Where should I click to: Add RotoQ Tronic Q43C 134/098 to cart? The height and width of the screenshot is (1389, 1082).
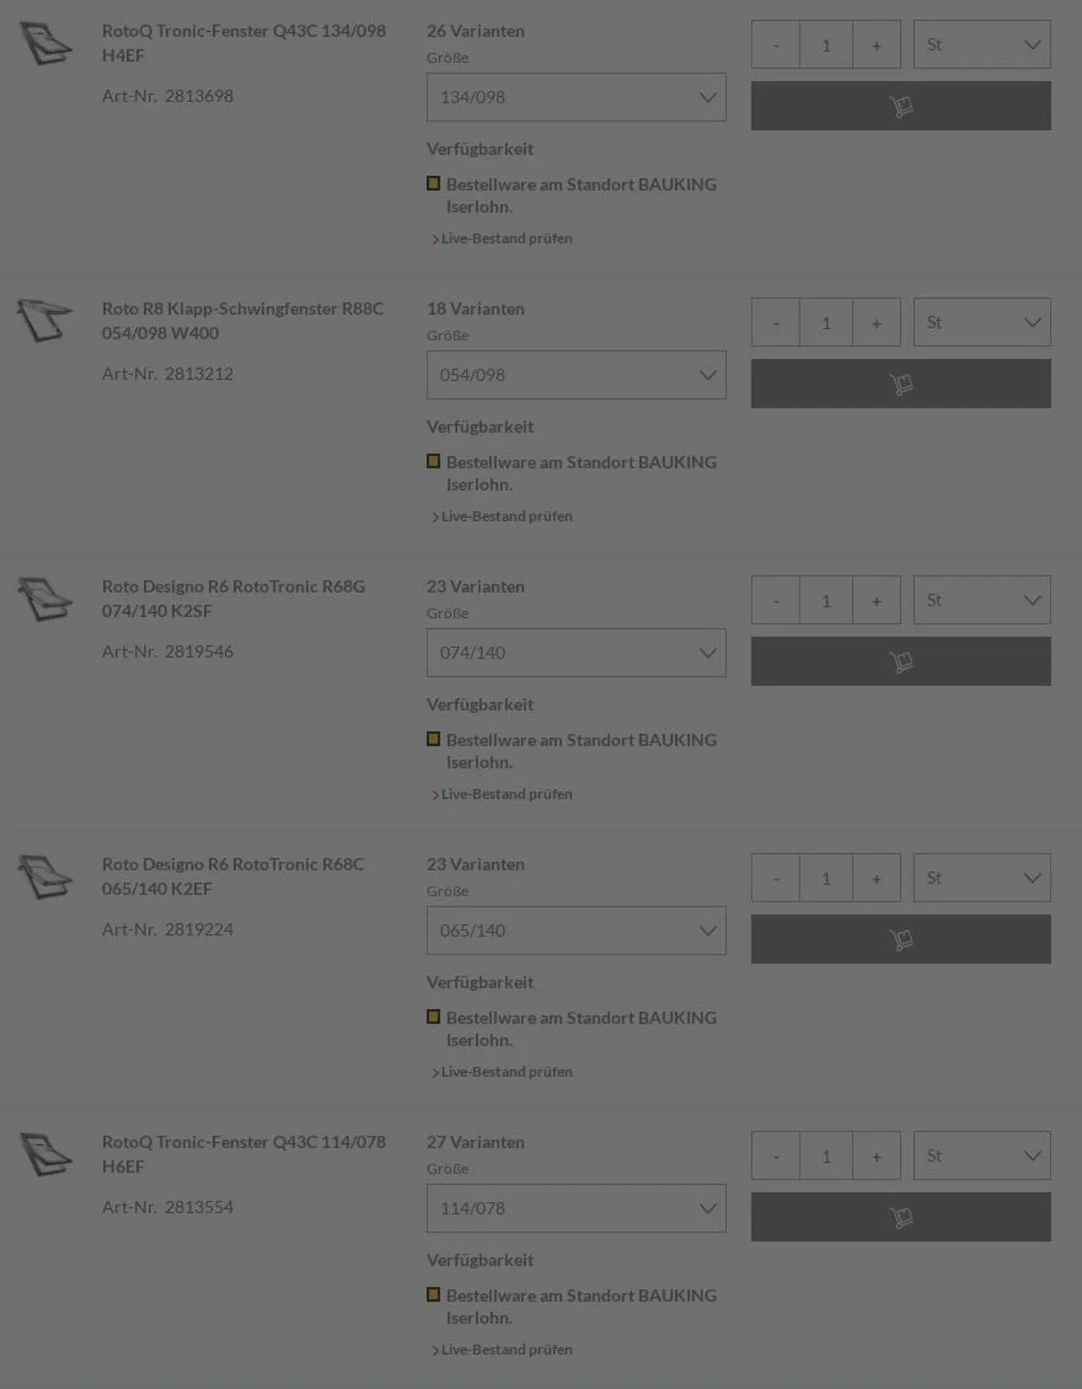[x=900, y=106]
